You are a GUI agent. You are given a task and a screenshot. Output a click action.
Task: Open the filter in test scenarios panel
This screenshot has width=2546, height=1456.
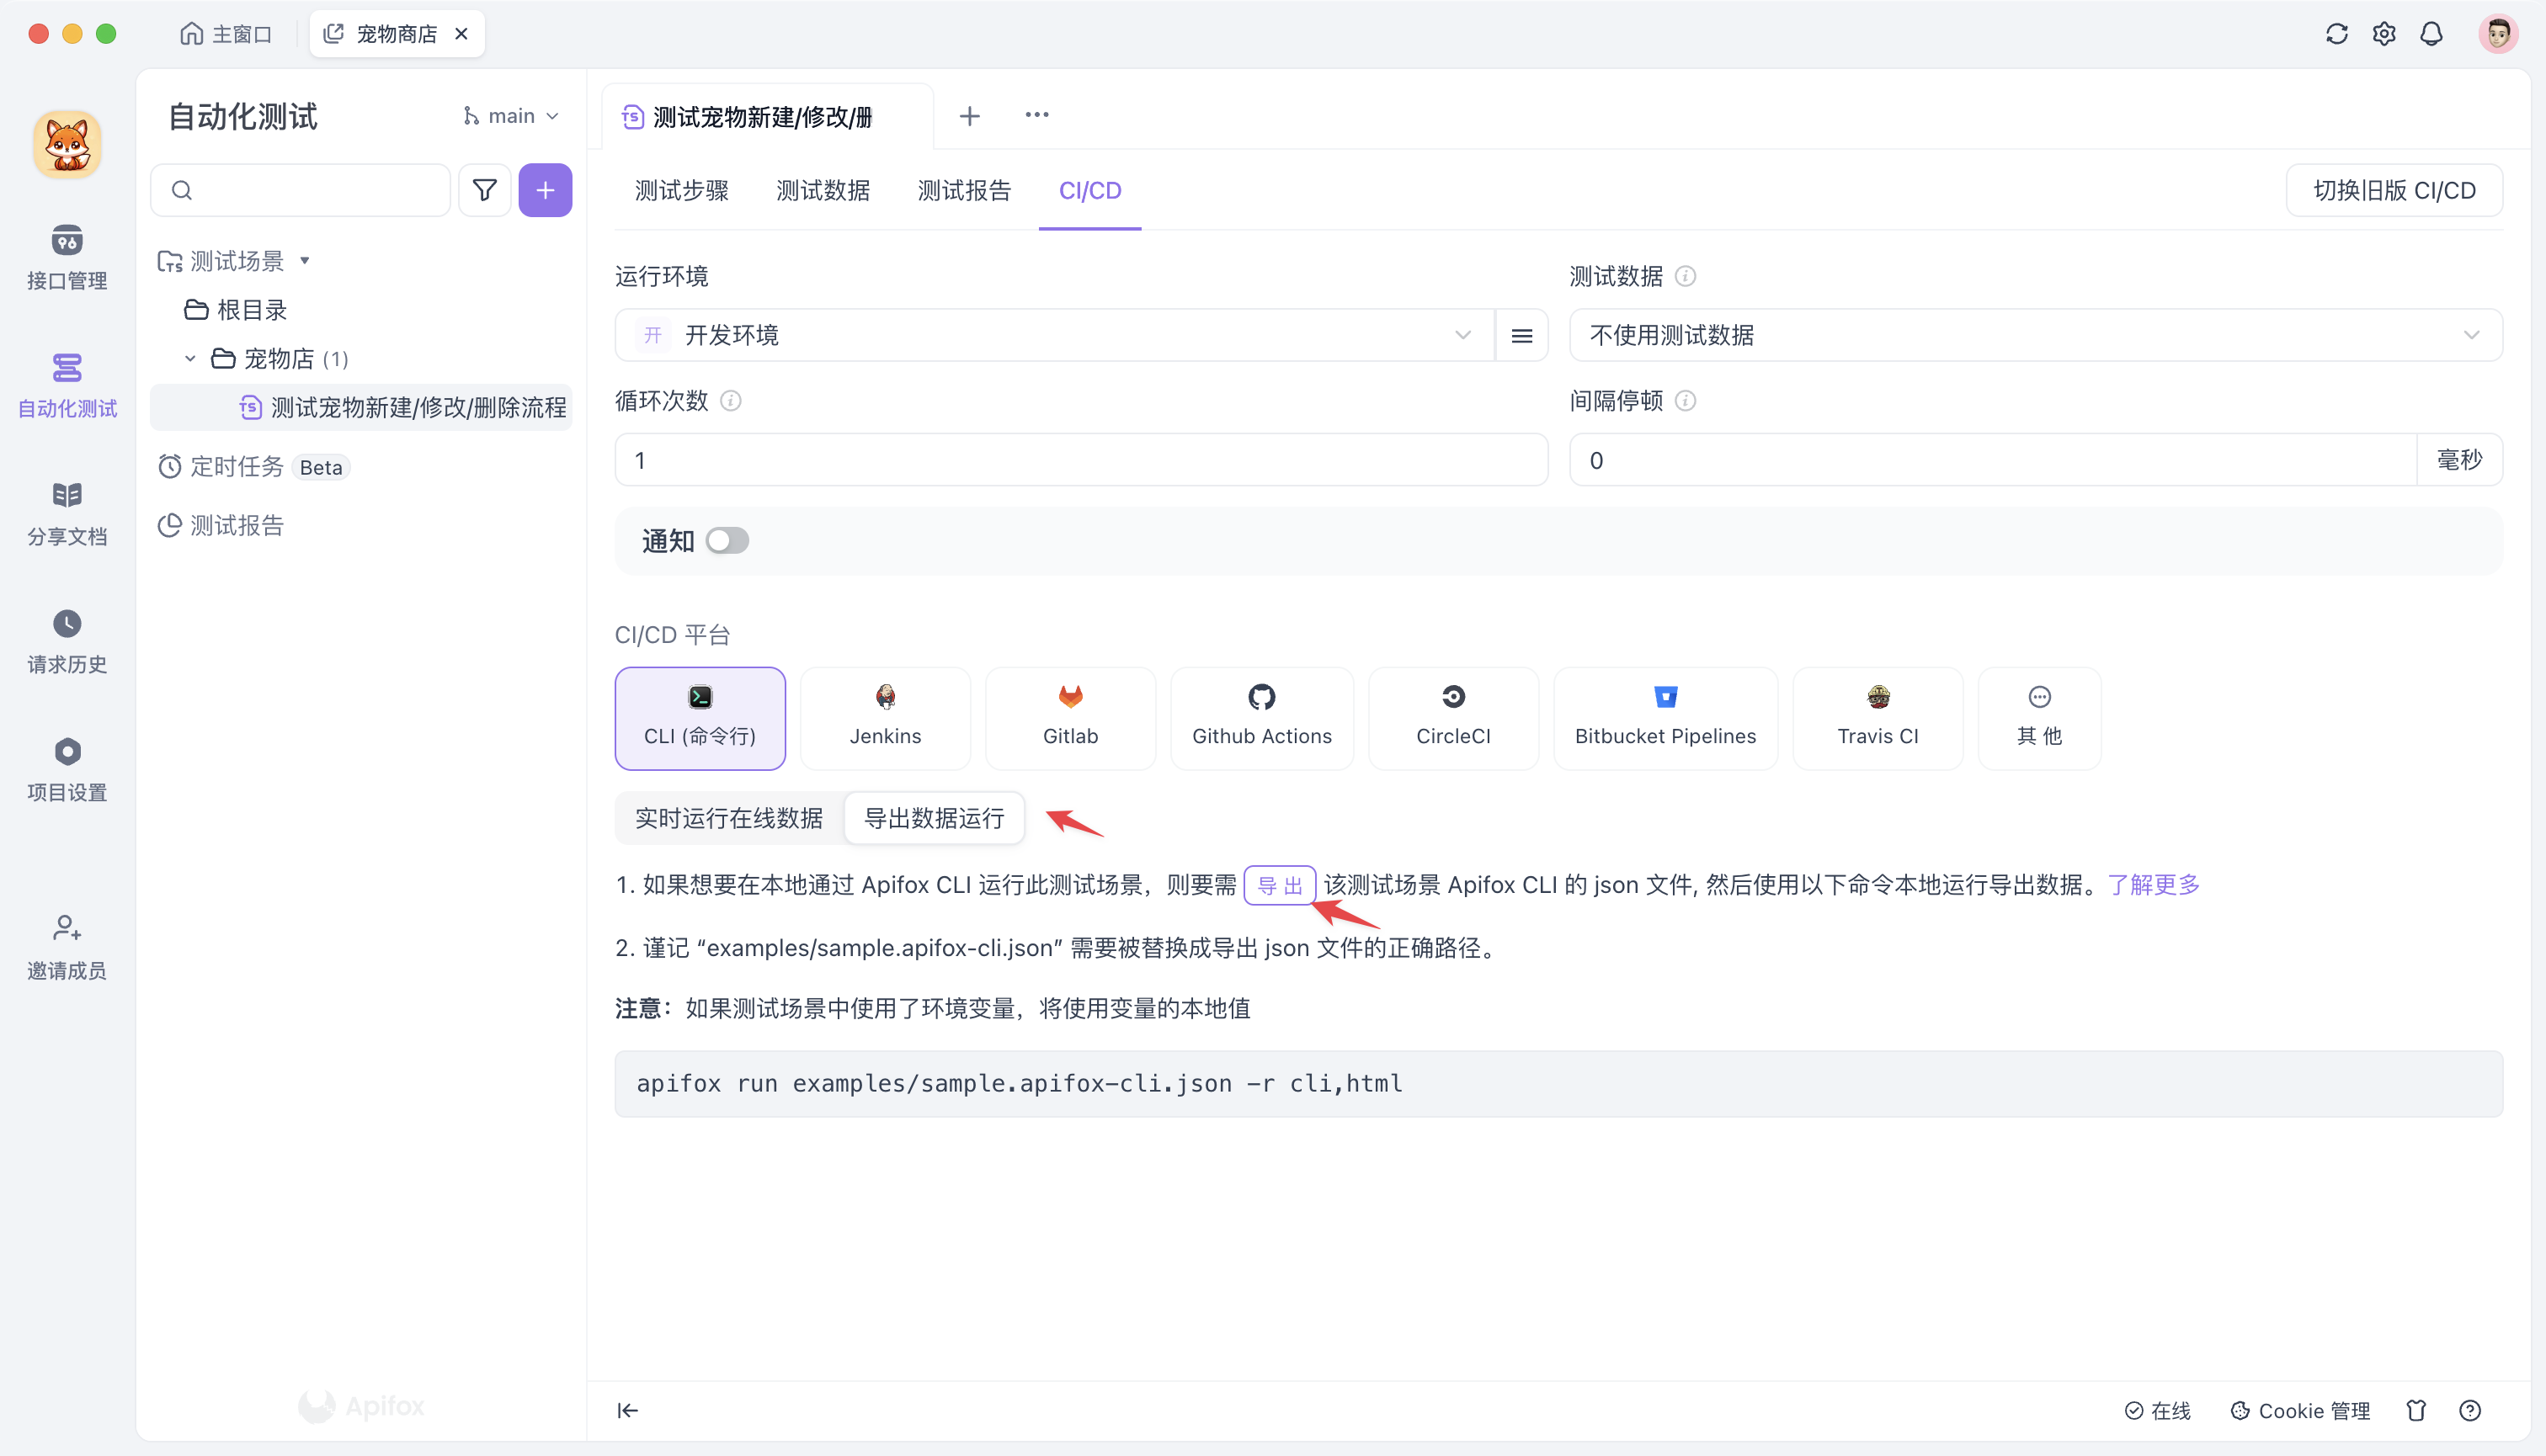tap(484, 189)
